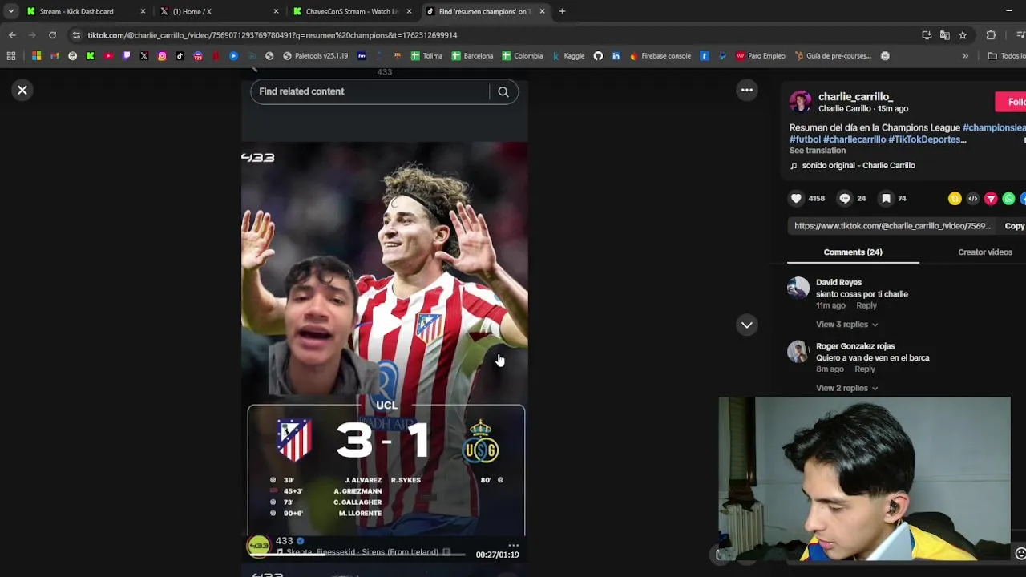The image size is (1026, 577).
Task: Open the Chrome extensions puzzle icon
Action: point(991,35)
